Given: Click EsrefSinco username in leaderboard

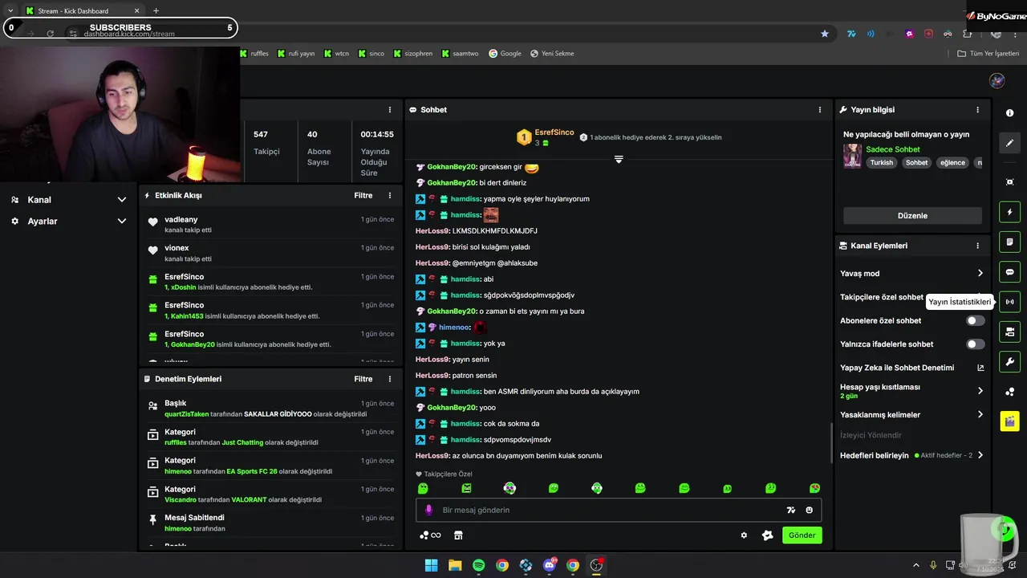Looking at the screenshot, I should [554, 132].
